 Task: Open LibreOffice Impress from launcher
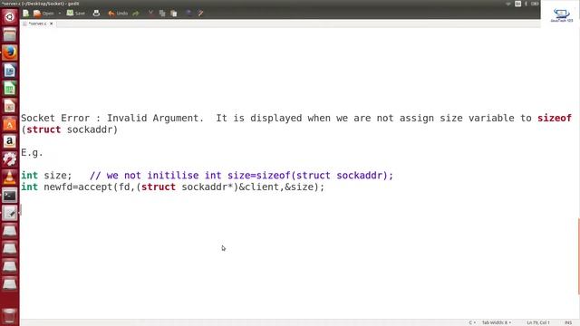pyautogui.click(x=10, y=106)
